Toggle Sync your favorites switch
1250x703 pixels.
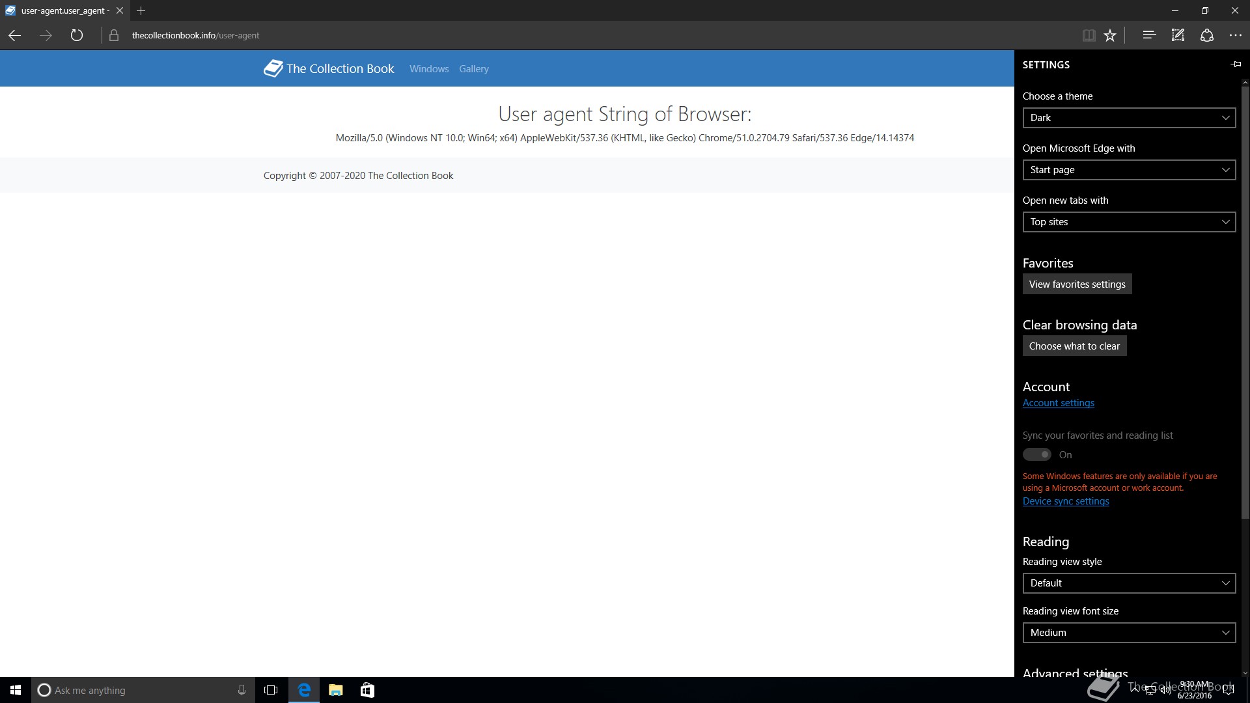coord(1036,454)
